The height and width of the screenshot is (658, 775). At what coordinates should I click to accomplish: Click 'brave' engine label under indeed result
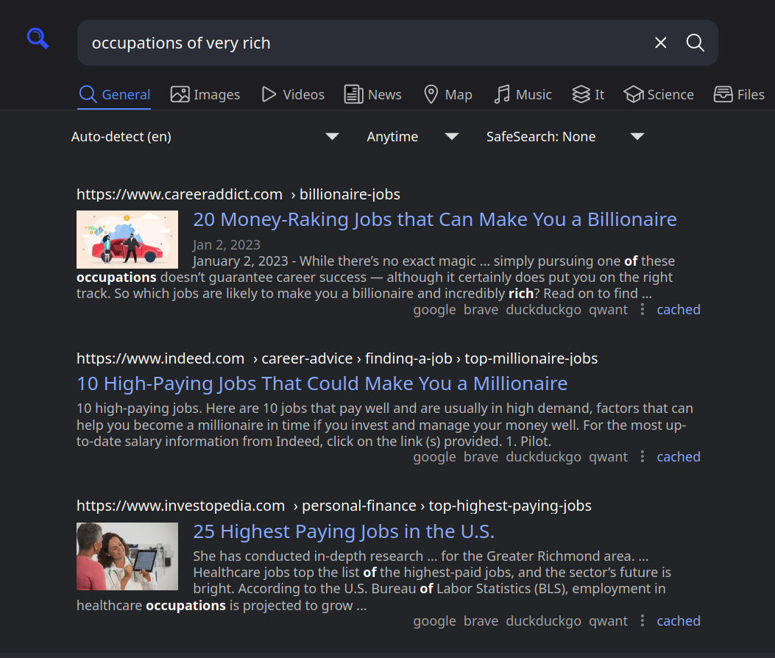tap(481, 457)
